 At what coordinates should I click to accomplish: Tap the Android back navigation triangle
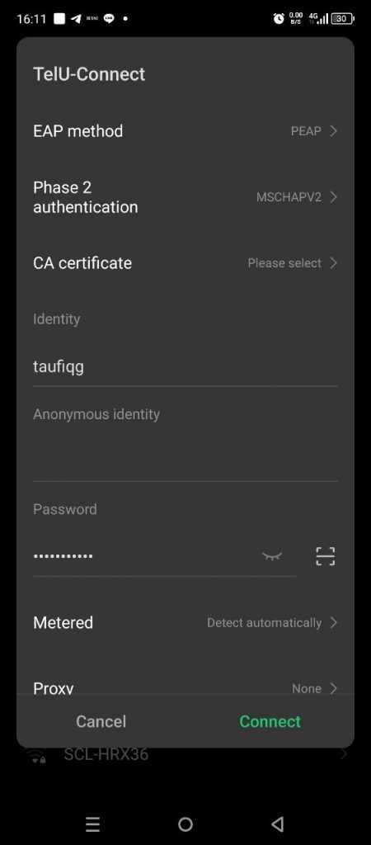277,824
